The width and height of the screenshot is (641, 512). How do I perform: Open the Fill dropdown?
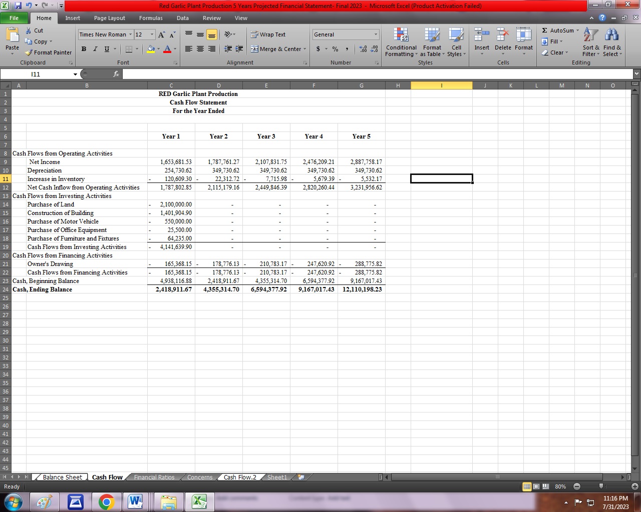[553, 41]
